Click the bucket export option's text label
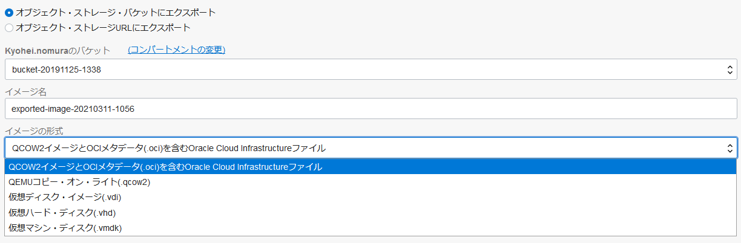 coord(115,13)
